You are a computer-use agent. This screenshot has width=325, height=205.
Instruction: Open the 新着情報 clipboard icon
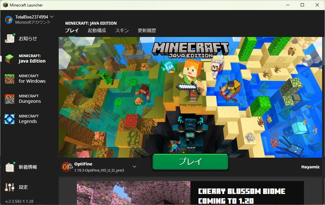click(x=10, y=167)
